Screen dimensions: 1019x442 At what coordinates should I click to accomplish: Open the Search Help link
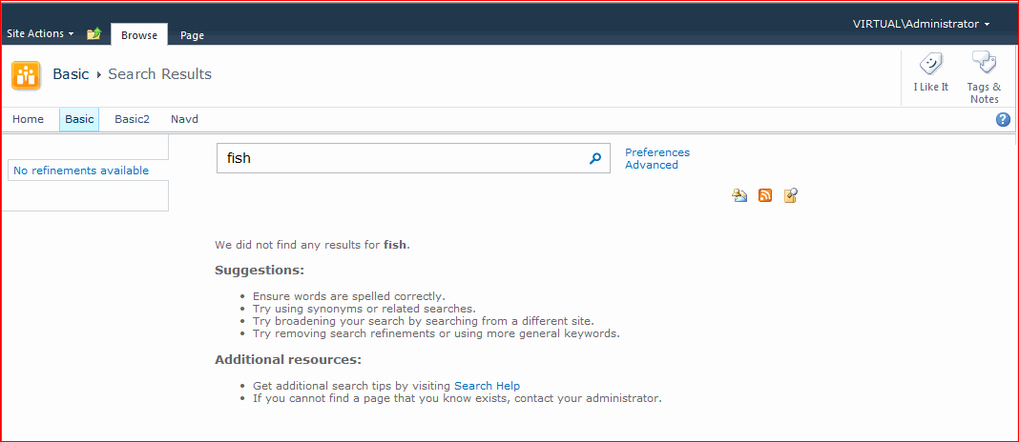[x=487, y=386]
